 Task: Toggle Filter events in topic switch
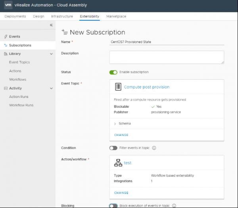[x=113, y=148]
